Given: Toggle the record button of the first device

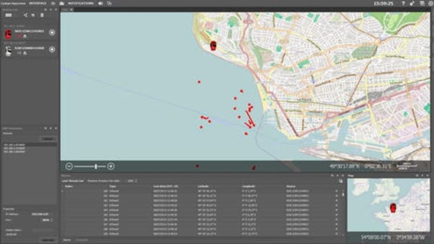Looking at the screenshot, I should point(52,32).
